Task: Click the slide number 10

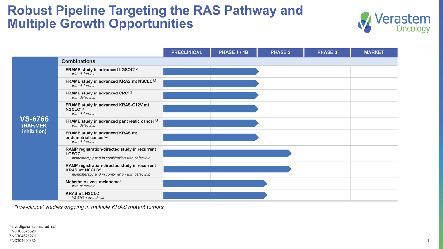Action: [429, 241]
